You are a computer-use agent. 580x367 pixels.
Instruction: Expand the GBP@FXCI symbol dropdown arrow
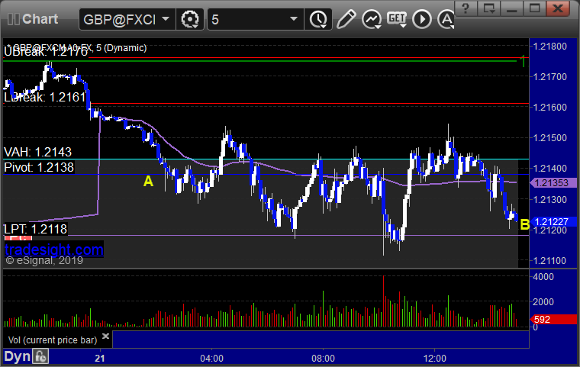166,18
